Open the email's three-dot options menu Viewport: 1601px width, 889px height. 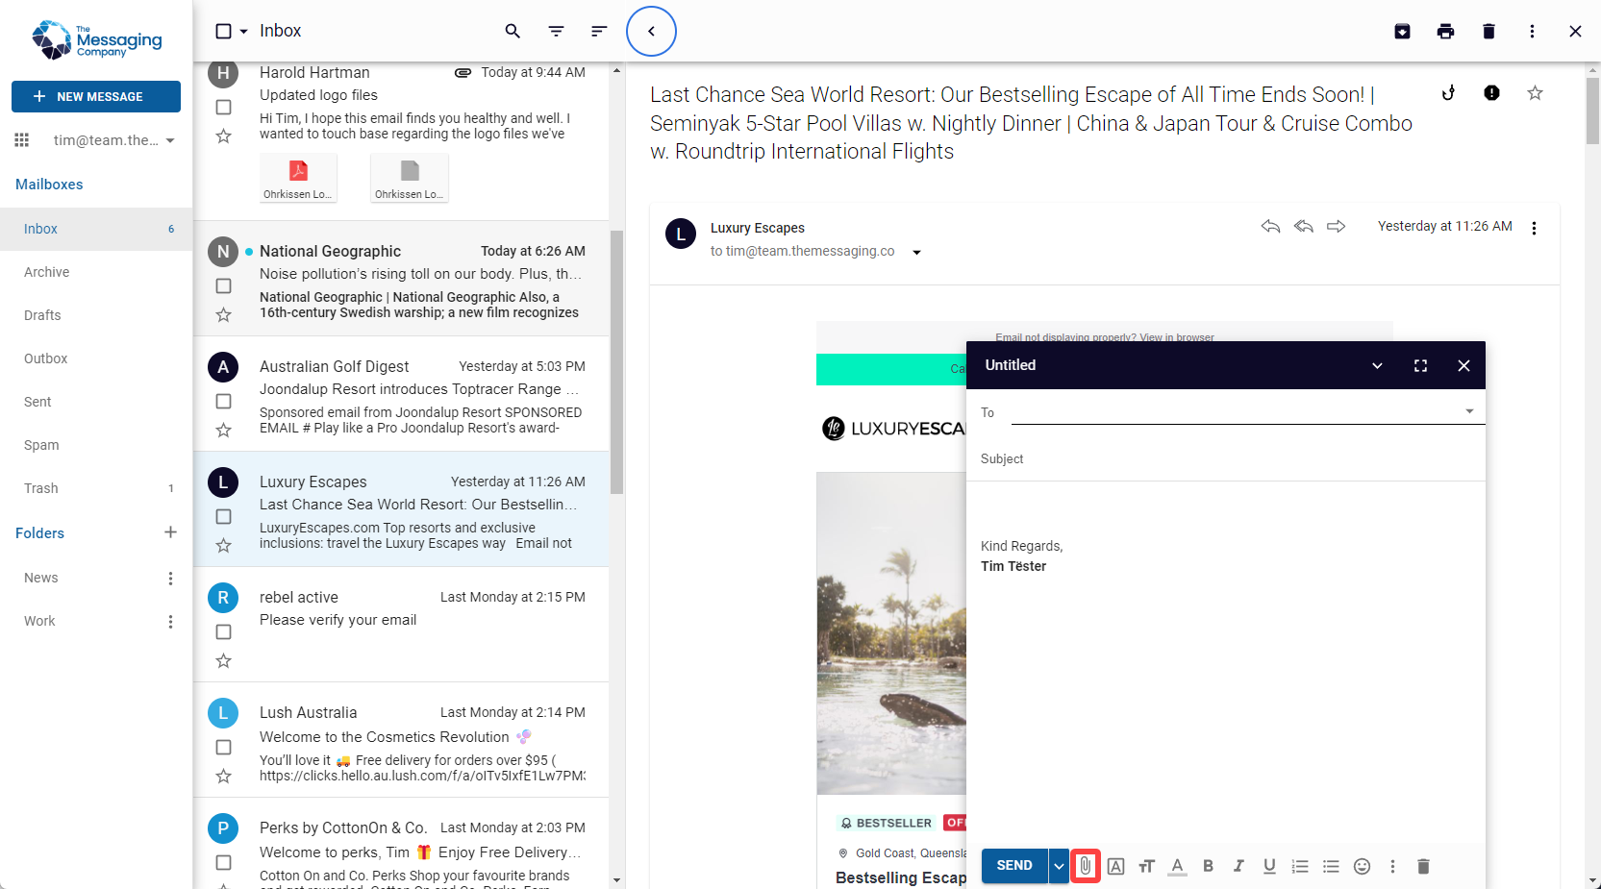click(1535, 227)
